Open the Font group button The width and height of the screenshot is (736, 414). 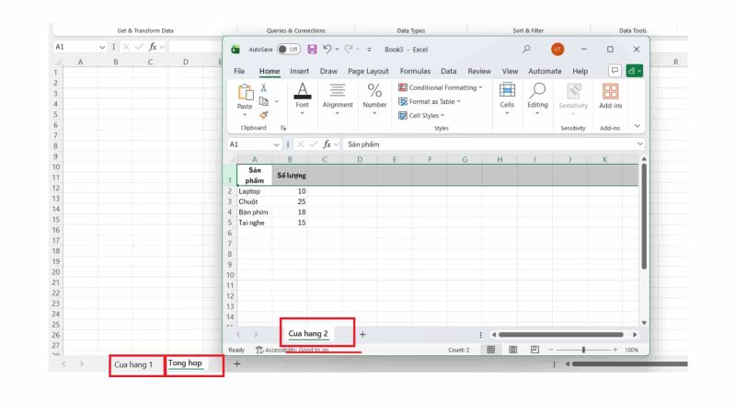303,98
